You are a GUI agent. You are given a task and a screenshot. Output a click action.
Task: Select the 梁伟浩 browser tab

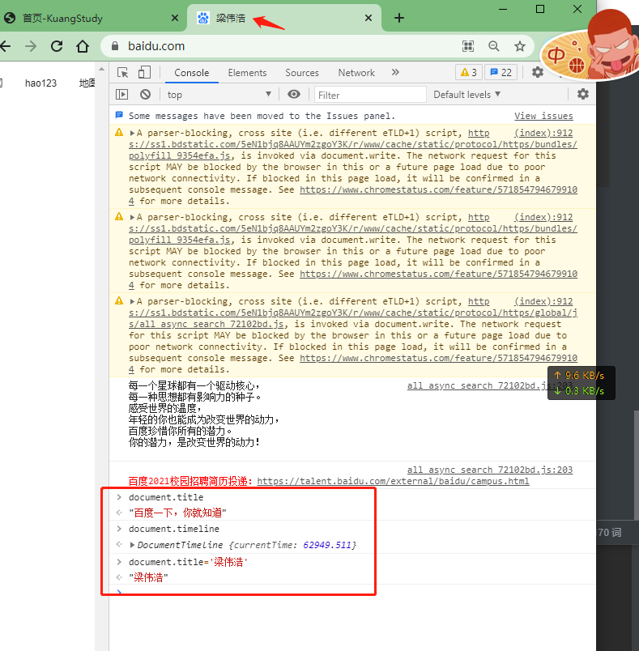click(284, 18)
